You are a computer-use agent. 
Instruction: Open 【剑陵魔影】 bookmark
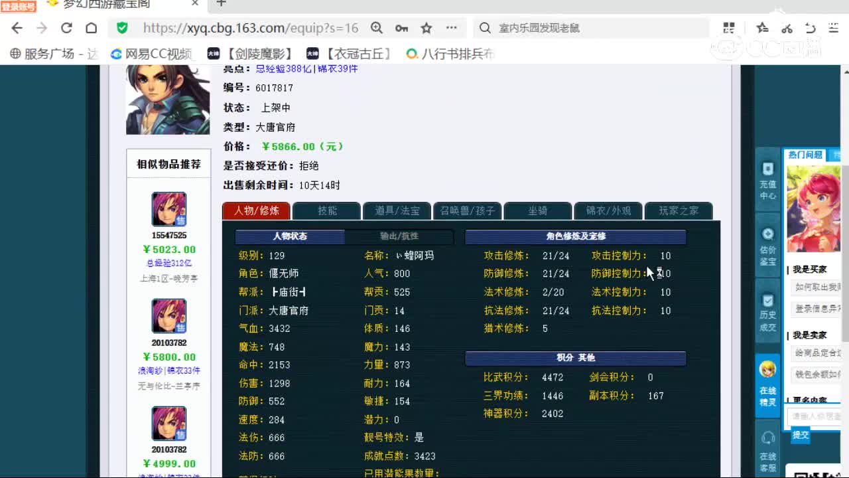249,54
